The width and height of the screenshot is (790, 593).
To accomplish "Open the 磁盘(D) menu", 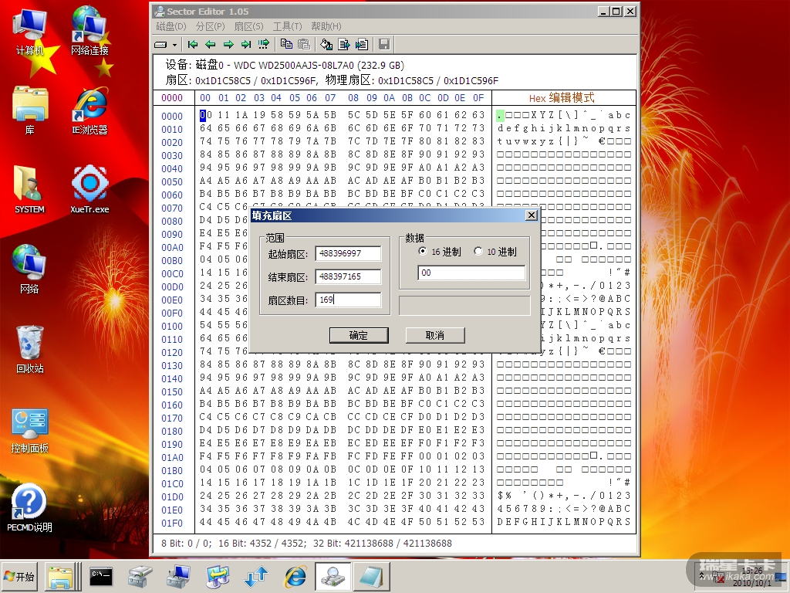I will (x=171, y=26).
